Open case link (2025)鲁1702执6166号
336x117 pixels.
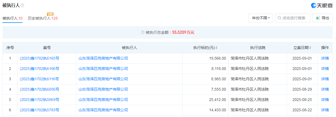tap(39, 69)
